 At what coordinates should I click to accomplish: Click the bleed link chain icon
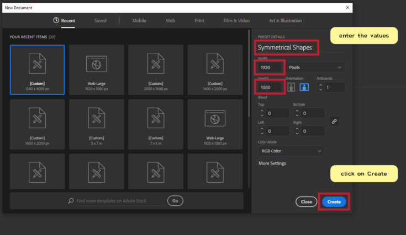(x=334, y=121)
